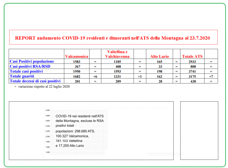Select the chart line COVID-19 nei residenti nell'ATS
The image size is (228, 168).
click(x=80, y=116)
